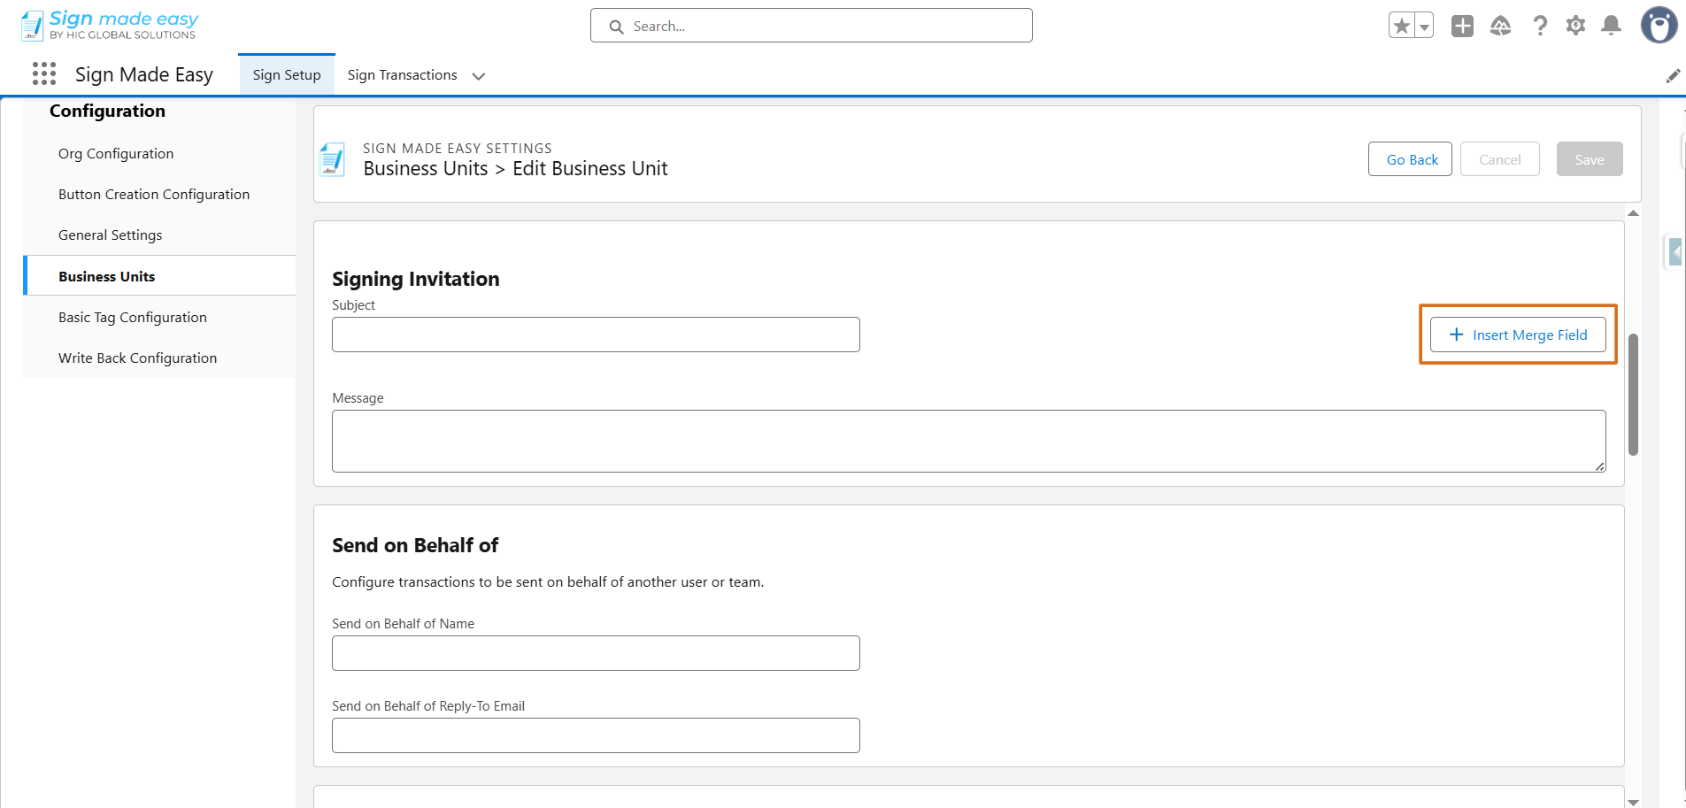
Task: Open the Salesforce Help question mark icon
Action: point(1540,27)
